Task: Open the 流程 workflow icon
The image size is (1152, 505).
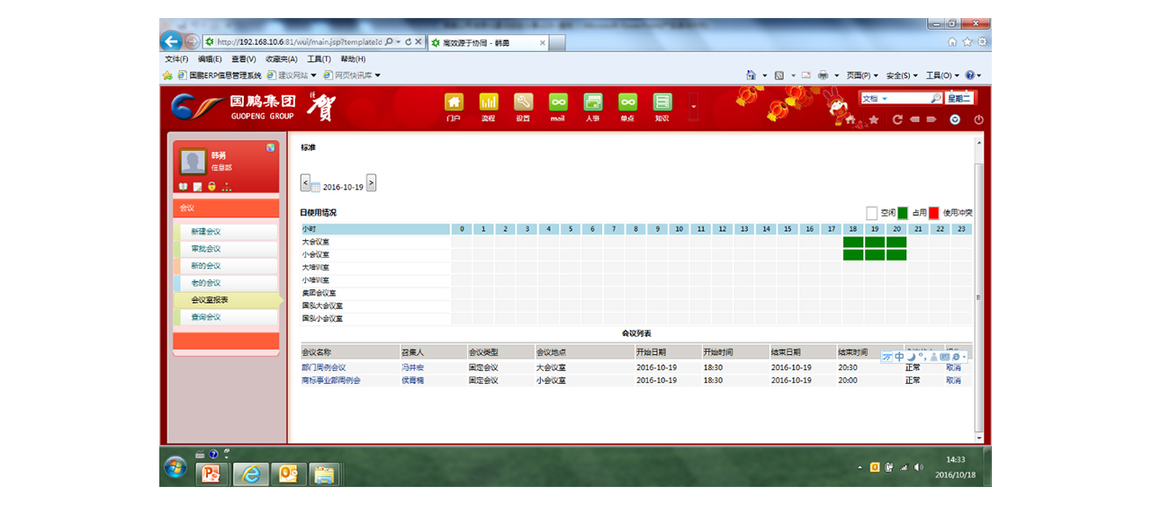Action: 489,102
